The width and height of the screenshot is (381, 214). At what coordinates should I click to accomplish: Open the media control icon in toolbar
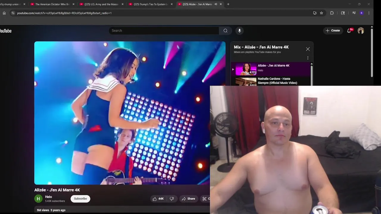354,13
